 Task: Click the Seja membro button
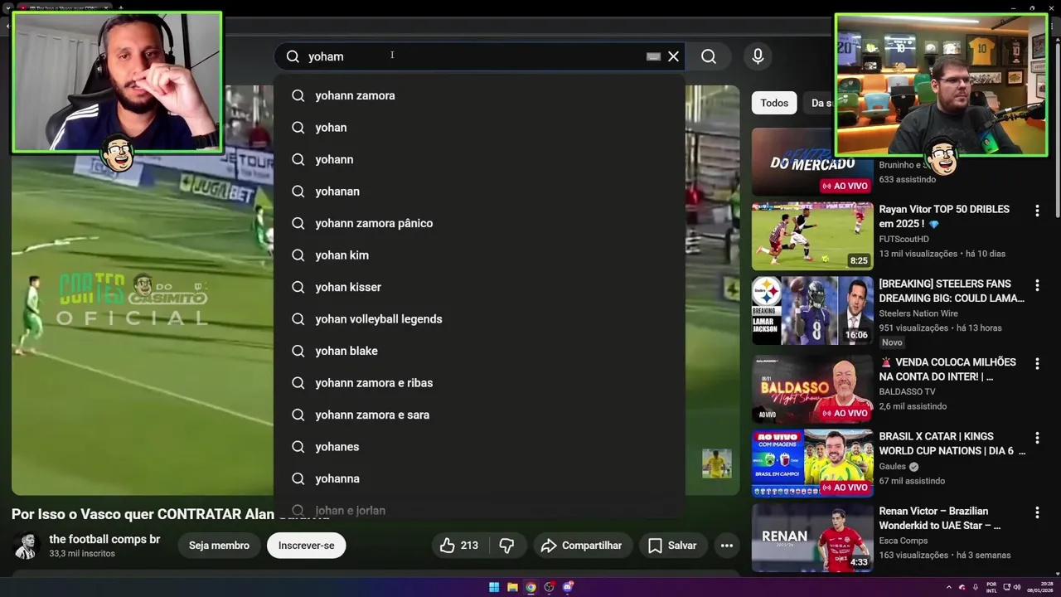click(219, 546)
